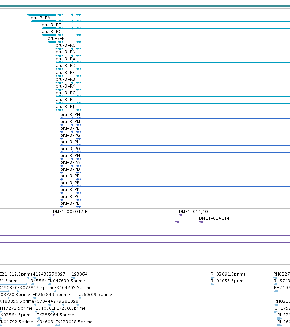Screen dimensions: 290x327
Task: Select the bru-3-PG protein label
Action: click(70, 135)
